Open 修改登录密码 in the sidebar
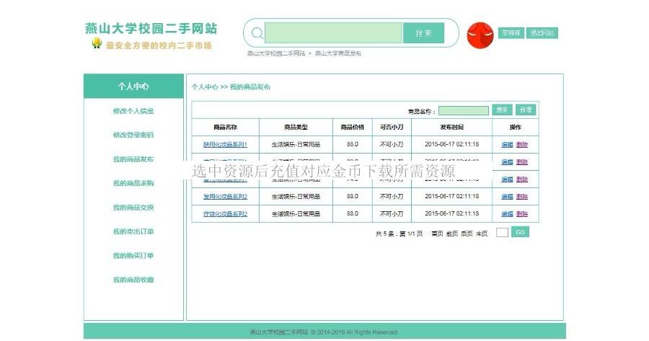 (133, 135)
